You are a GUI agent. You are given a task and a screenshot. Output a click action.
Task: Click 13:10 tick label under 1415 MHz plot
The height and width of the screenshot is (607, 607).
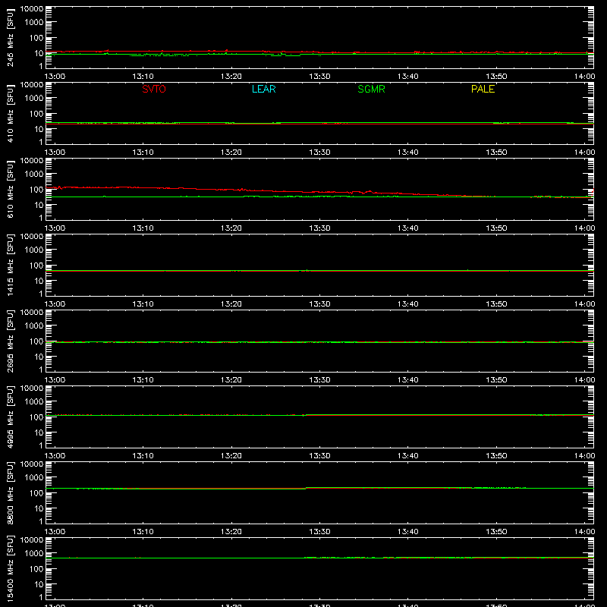143,304
